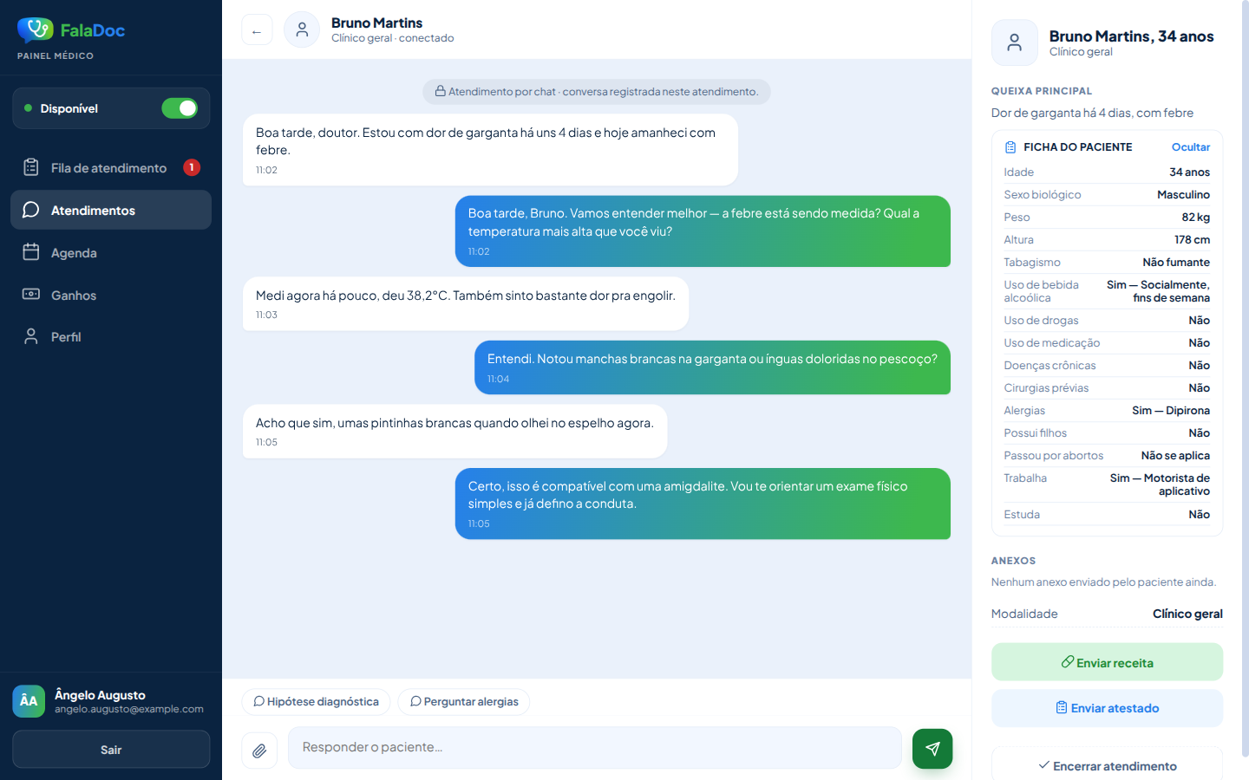Insert the Hipótese diagnóstica quick reply
The width and height of the screenshot is (1249, 780).
[x=316, y=702]
